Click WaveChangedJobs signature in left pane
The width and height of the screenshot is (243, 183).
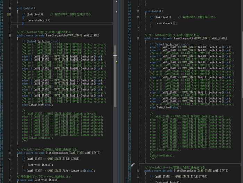(58, 35)
